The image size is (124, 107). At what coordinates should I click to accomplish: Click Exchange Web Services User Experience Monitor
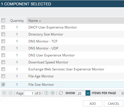tap(66, 69)
